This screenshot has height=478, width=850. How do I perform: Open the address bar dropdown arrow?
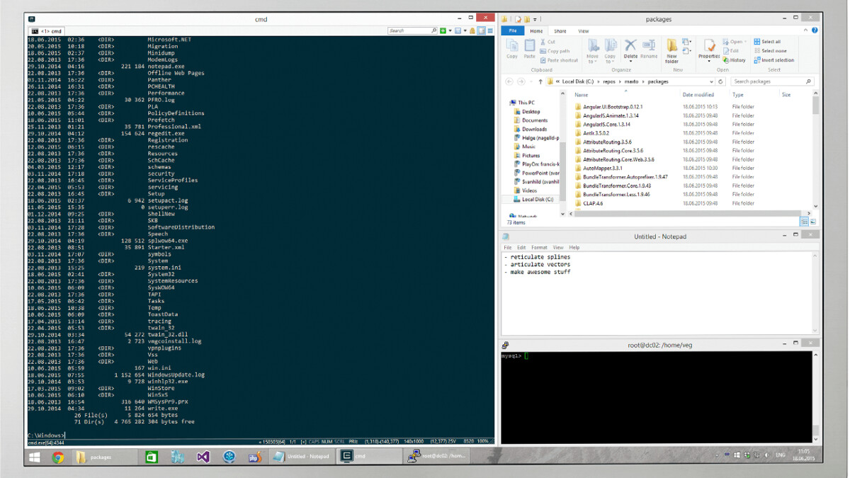(710, 81)
